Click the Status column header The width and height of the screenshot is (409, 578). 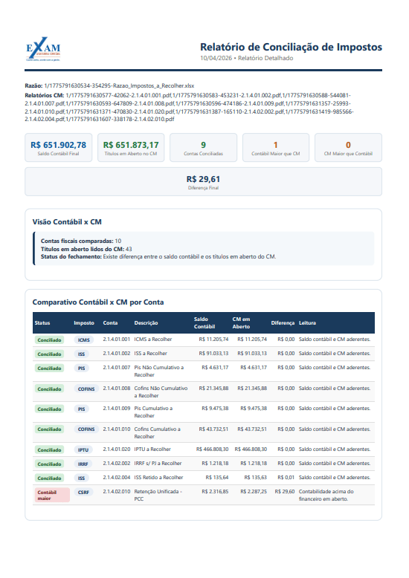42,323
